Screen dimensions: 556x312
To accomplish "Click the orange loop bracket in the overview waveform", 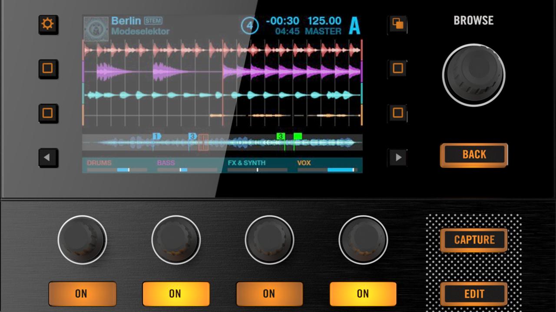I will coord(204,143).
